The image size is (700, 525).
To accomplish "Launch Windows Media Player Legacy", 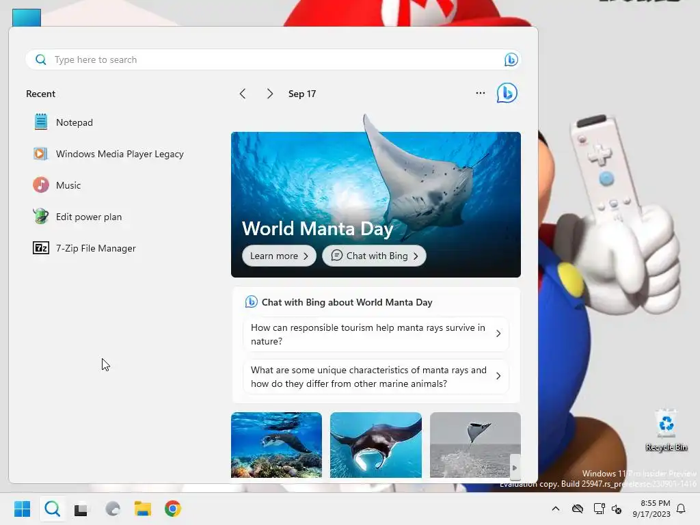I will point(109,154).
